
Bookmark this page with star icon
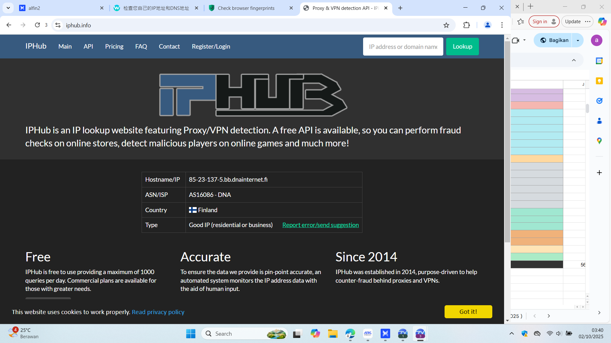tap(446, 25)
